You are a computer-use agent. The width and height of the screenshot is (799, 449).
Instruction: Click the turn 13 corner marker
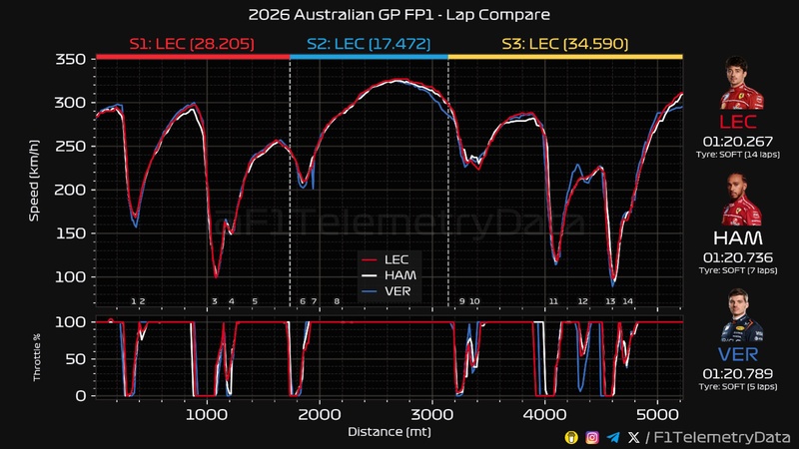tap(610, 301)
